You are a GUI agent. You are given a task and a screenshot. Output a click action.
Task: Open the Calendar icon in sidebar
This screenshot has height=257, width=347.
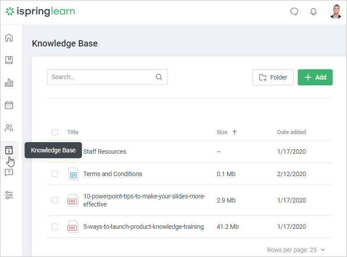tap(9, 105)
